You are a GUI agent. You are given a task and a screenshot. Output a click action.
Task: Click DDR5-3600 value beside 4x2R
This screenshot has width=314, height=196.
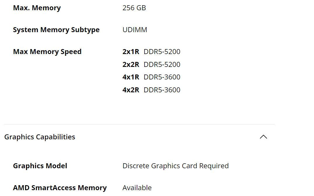coord(162,90)
